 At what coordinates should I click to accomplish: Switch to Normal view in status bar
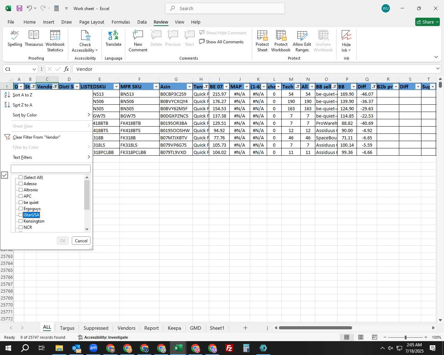(347, 337)
